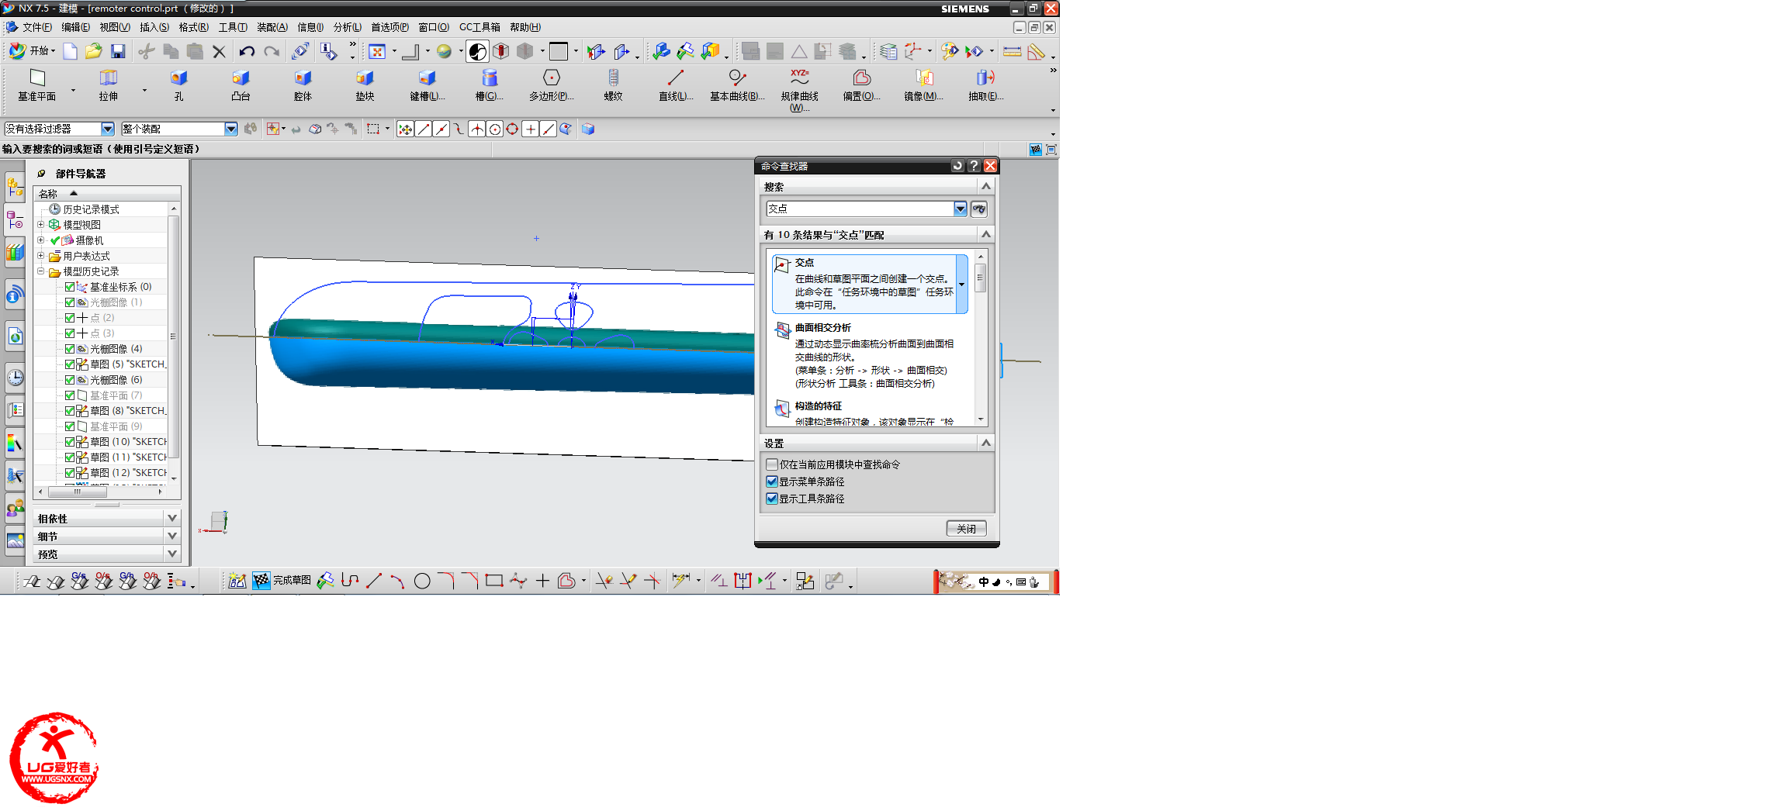Open the History clock sidebar tab
Viewport: 1769px width, 811px height.
click(x=15, y=378)
